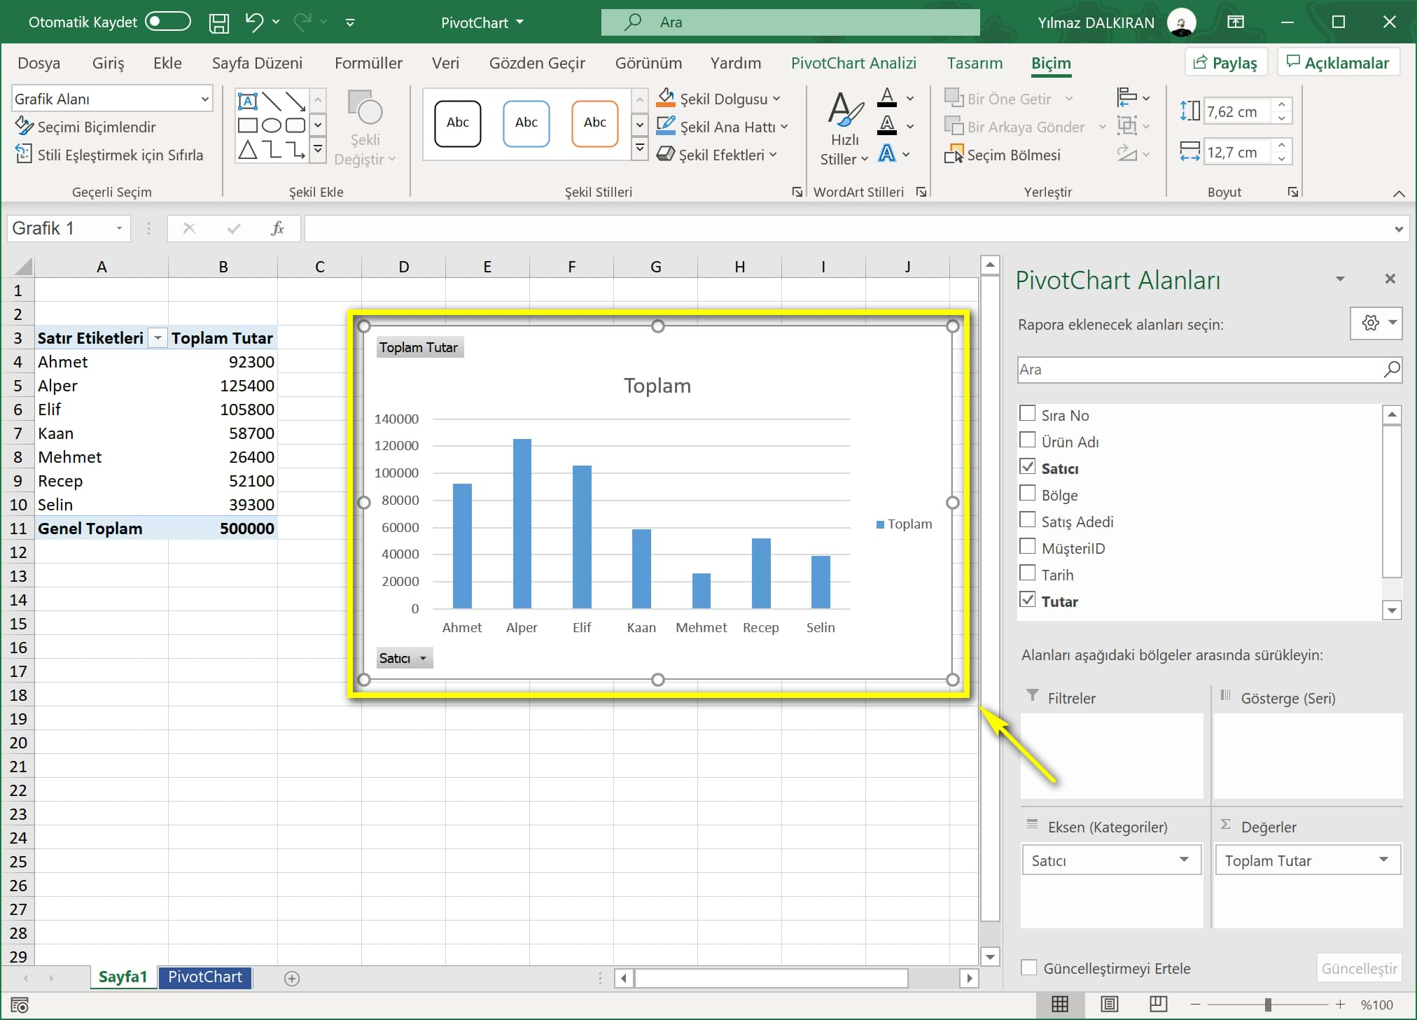Open the Dosya tab
This screenshot has width=1417, height=1020.
pos(39,63)
